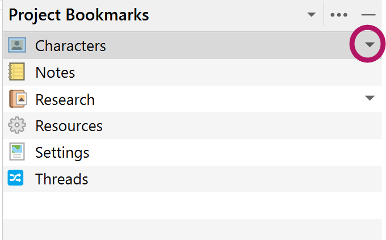Image resolution: width=386 pixels, height=240 pixels.
Task: Click the blue Threads shuffle icon
Action: pyautogui.click(x=16, y=179)
